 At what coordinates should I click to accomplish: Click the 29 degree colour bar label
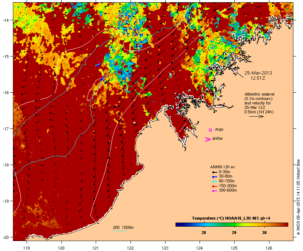tap(234, 233)
